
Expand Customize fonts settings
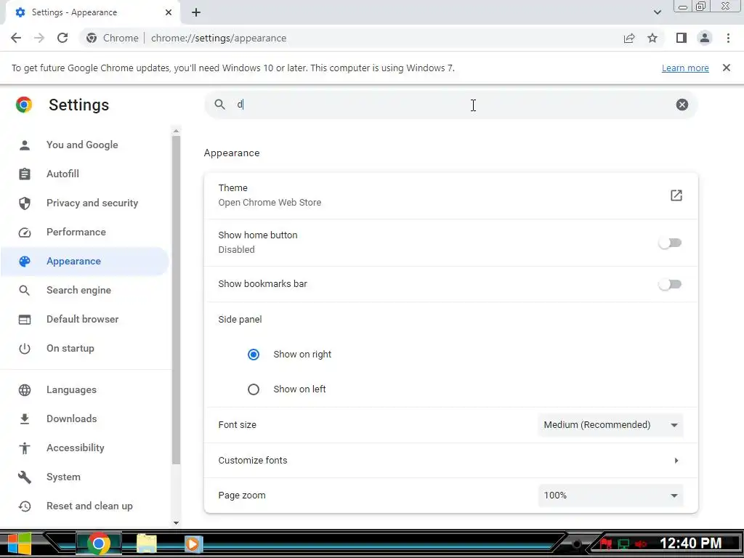tap(450, 460)
